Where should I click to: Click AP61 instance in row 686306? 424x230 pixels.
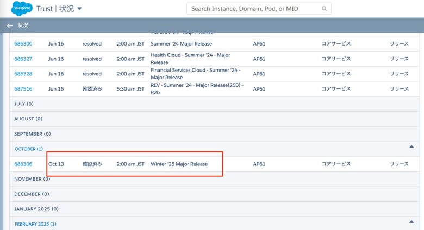[x=259, y=164]
